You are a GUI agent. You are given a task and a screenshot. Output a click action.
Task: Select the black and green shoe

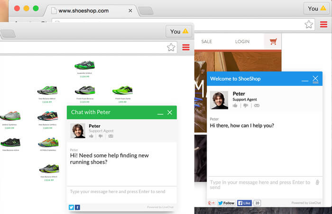point(10,142)
